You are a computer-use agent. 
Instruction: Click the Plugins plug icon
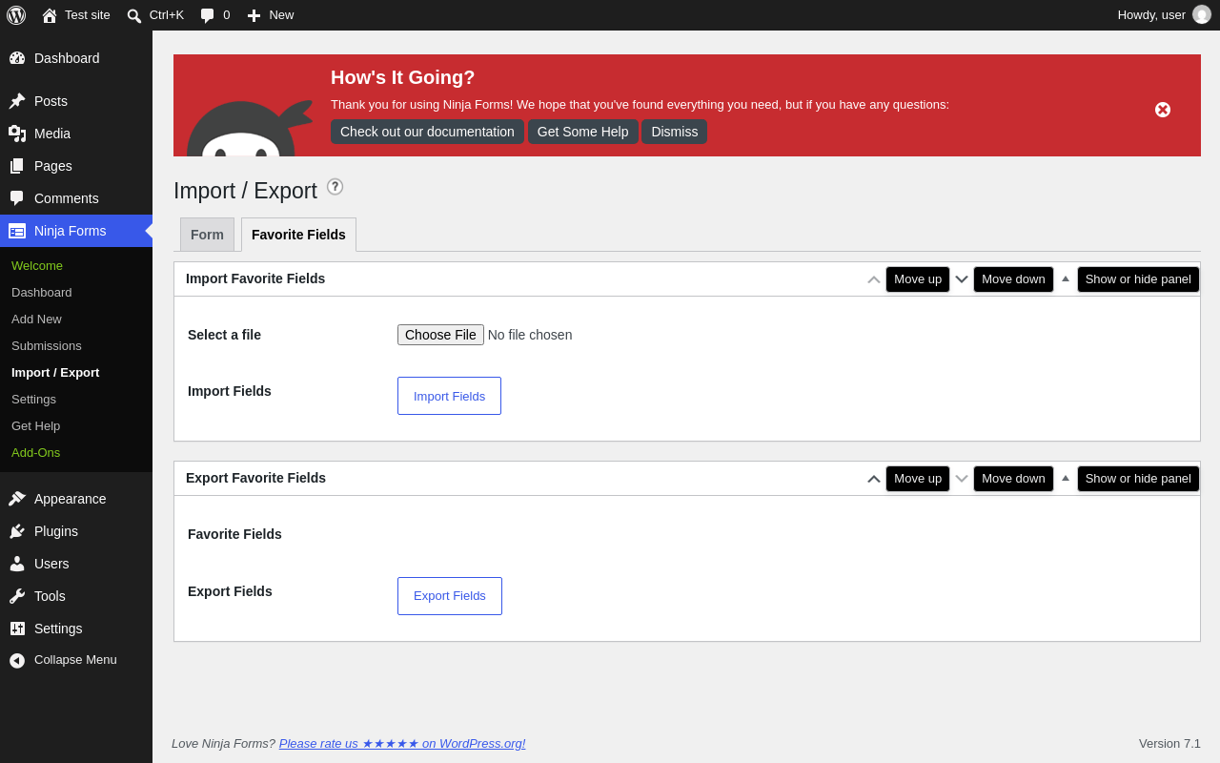click(17, 531)
